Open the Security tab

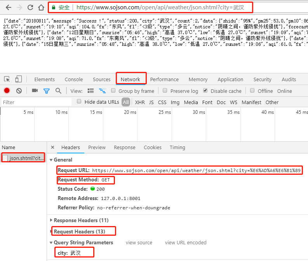(262, 79)
